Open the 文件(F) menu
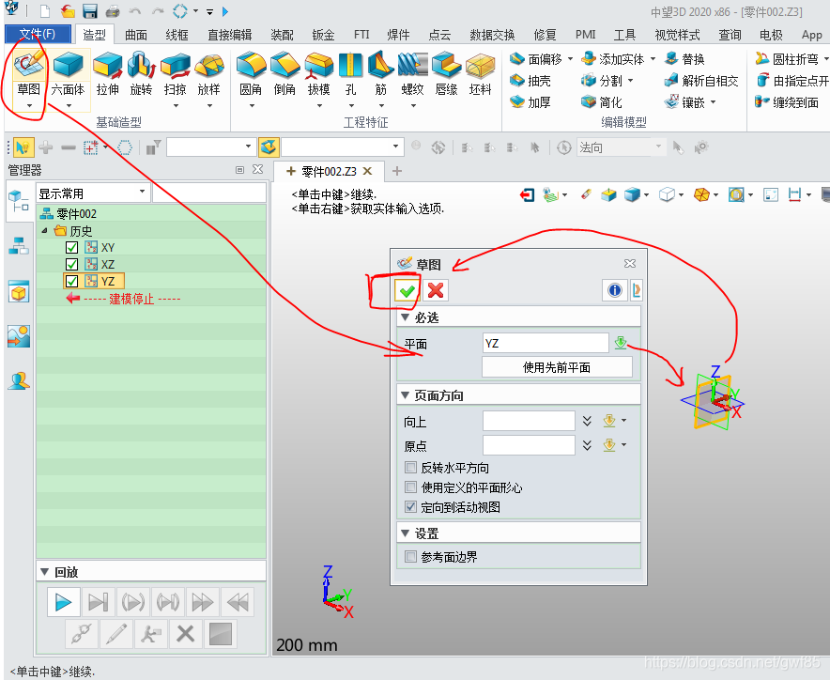The image size is (830, 680). [37, 35]
